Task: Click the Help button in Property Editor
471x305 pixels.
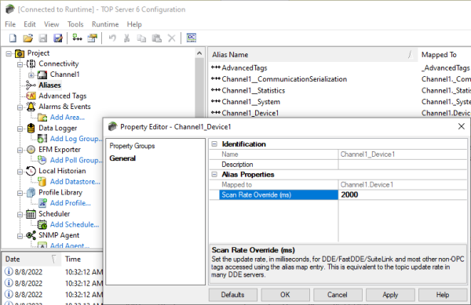Action: coord(443,295)
